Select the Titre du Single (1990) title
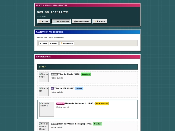The width and height of the screenshot is (175, 131). point(69,74)
